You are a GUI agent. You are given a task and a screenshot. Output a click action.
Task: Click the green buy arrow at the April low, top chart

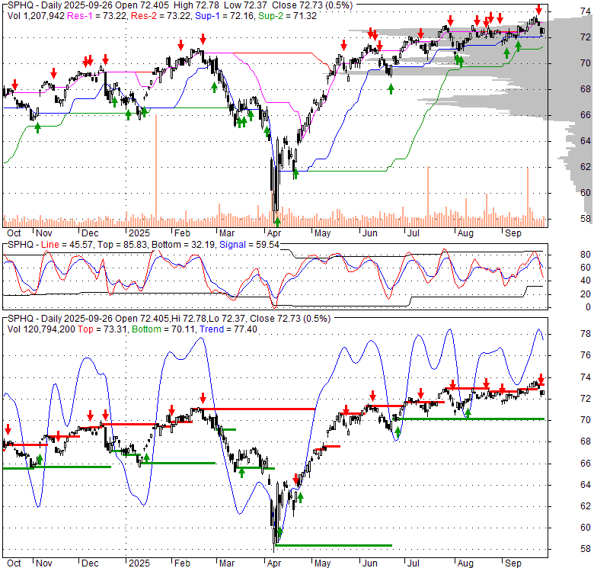click(277, 221)
